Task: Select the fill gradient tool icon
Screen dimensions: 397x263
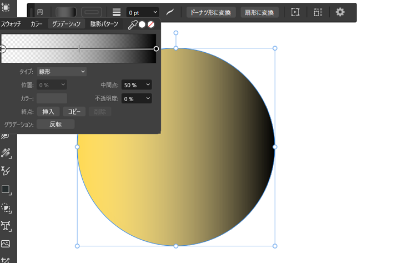Action: point(6,153)
